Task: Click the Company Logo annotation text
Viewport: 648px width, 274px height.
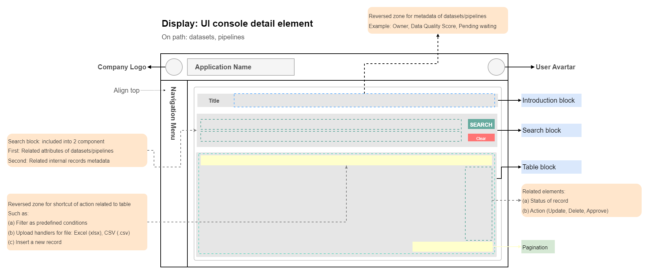Action: 122,67
